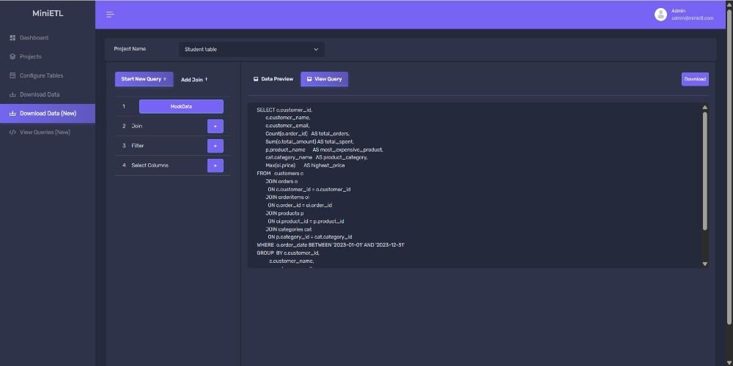
Task: Expand the Project Name dropdown
Action: [251, 50]
